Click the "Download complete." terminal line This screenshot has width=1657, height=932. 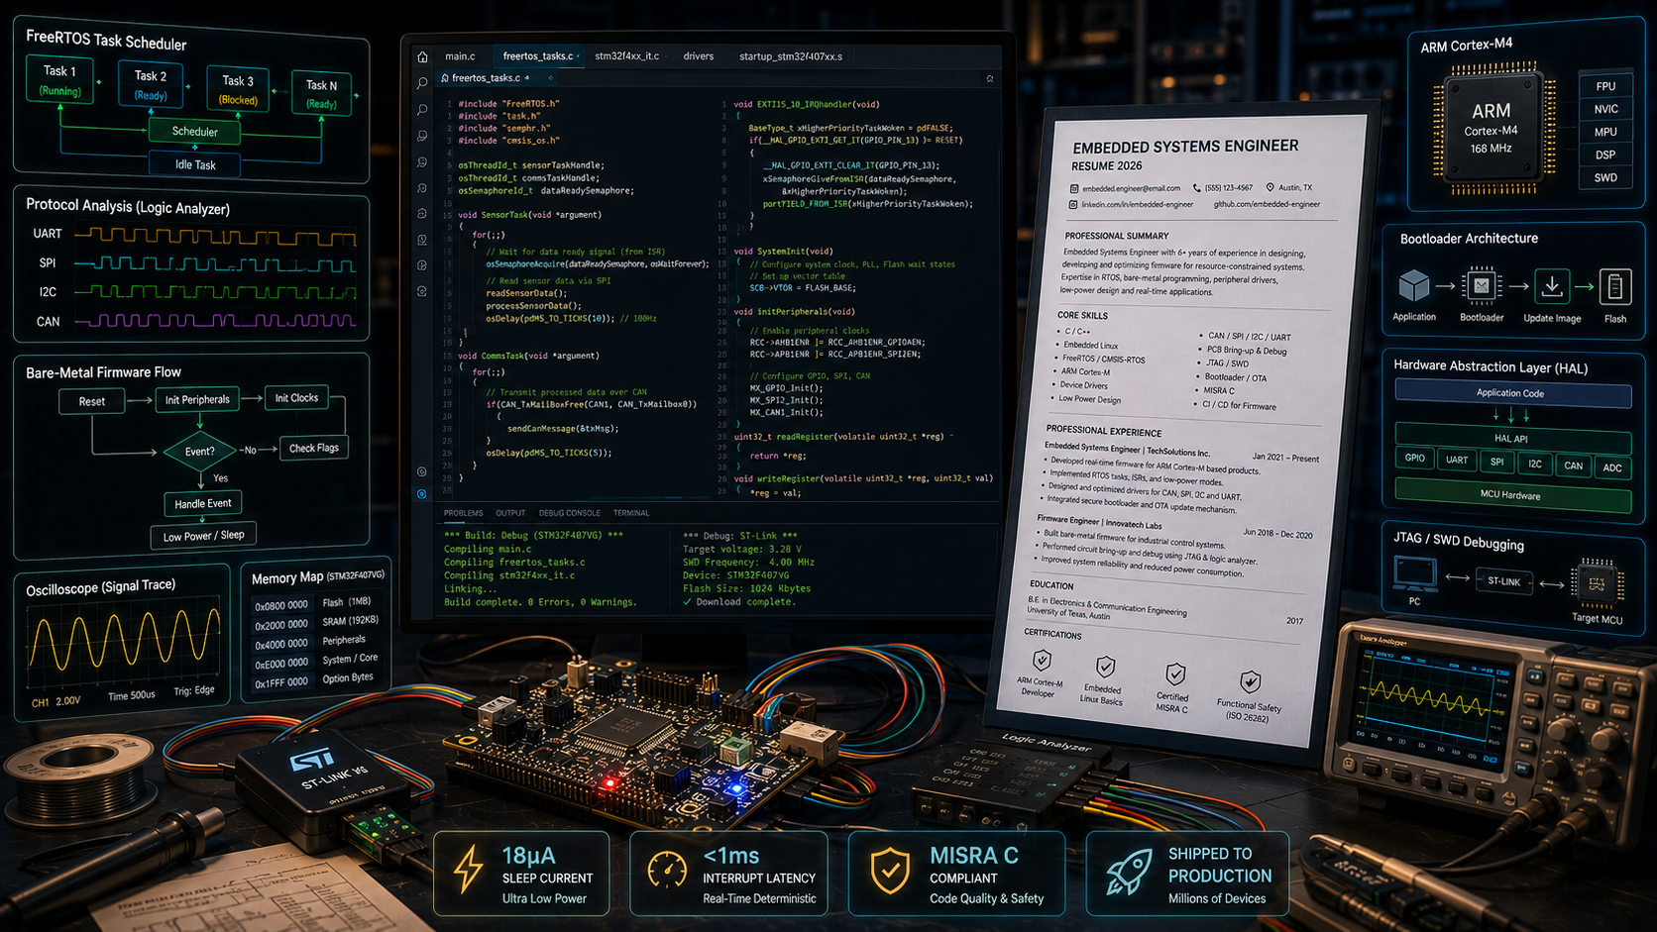pos(738,601)
